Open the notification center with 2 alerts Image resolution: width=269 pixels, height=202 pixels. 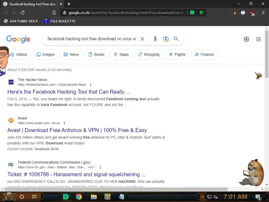pos(258,197)
